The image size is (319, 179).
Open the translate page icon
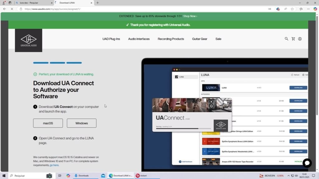[x=269, y=9]
